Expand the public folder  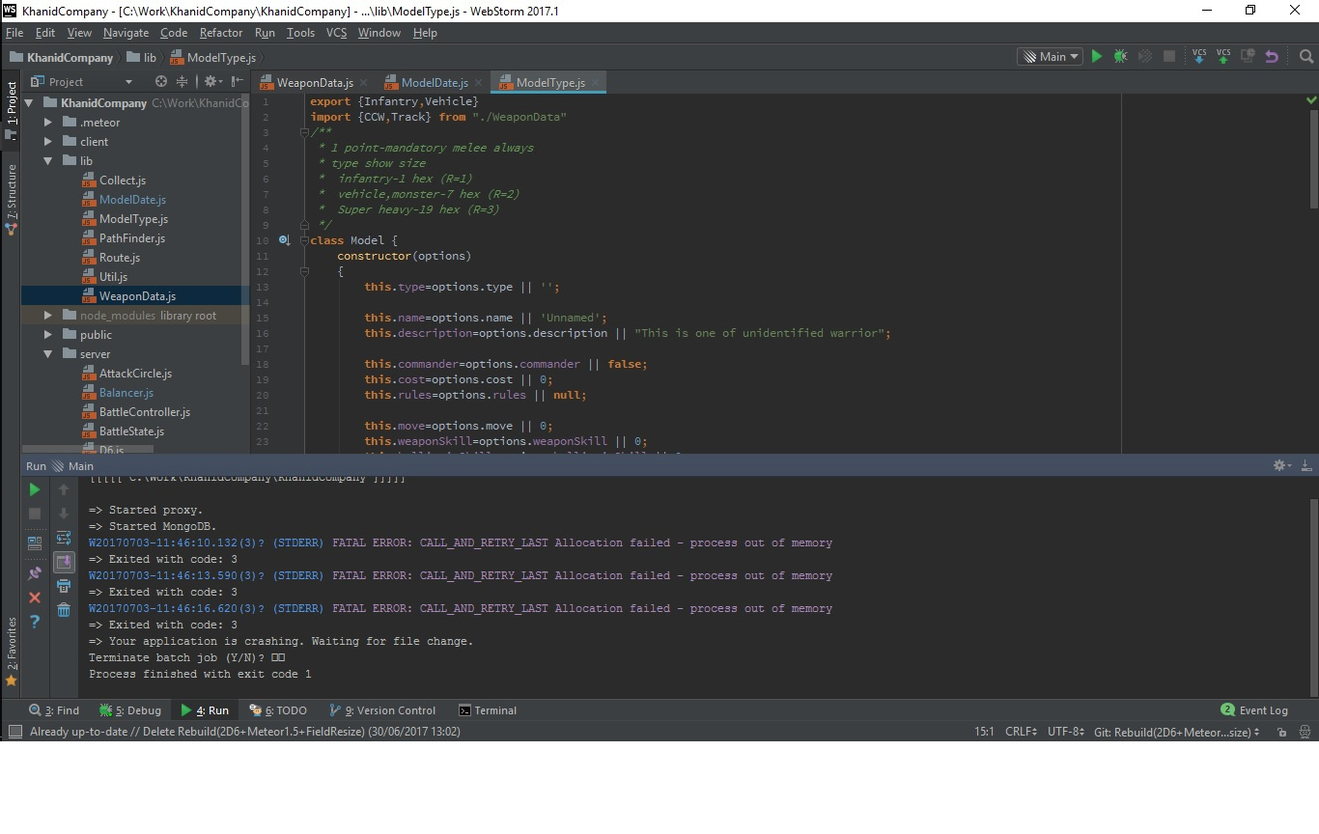point(47,335)
